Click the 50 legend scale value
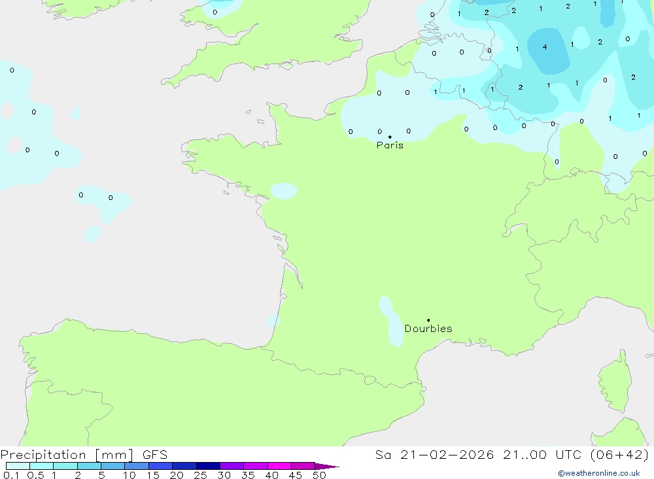 (x=320, y=475)
